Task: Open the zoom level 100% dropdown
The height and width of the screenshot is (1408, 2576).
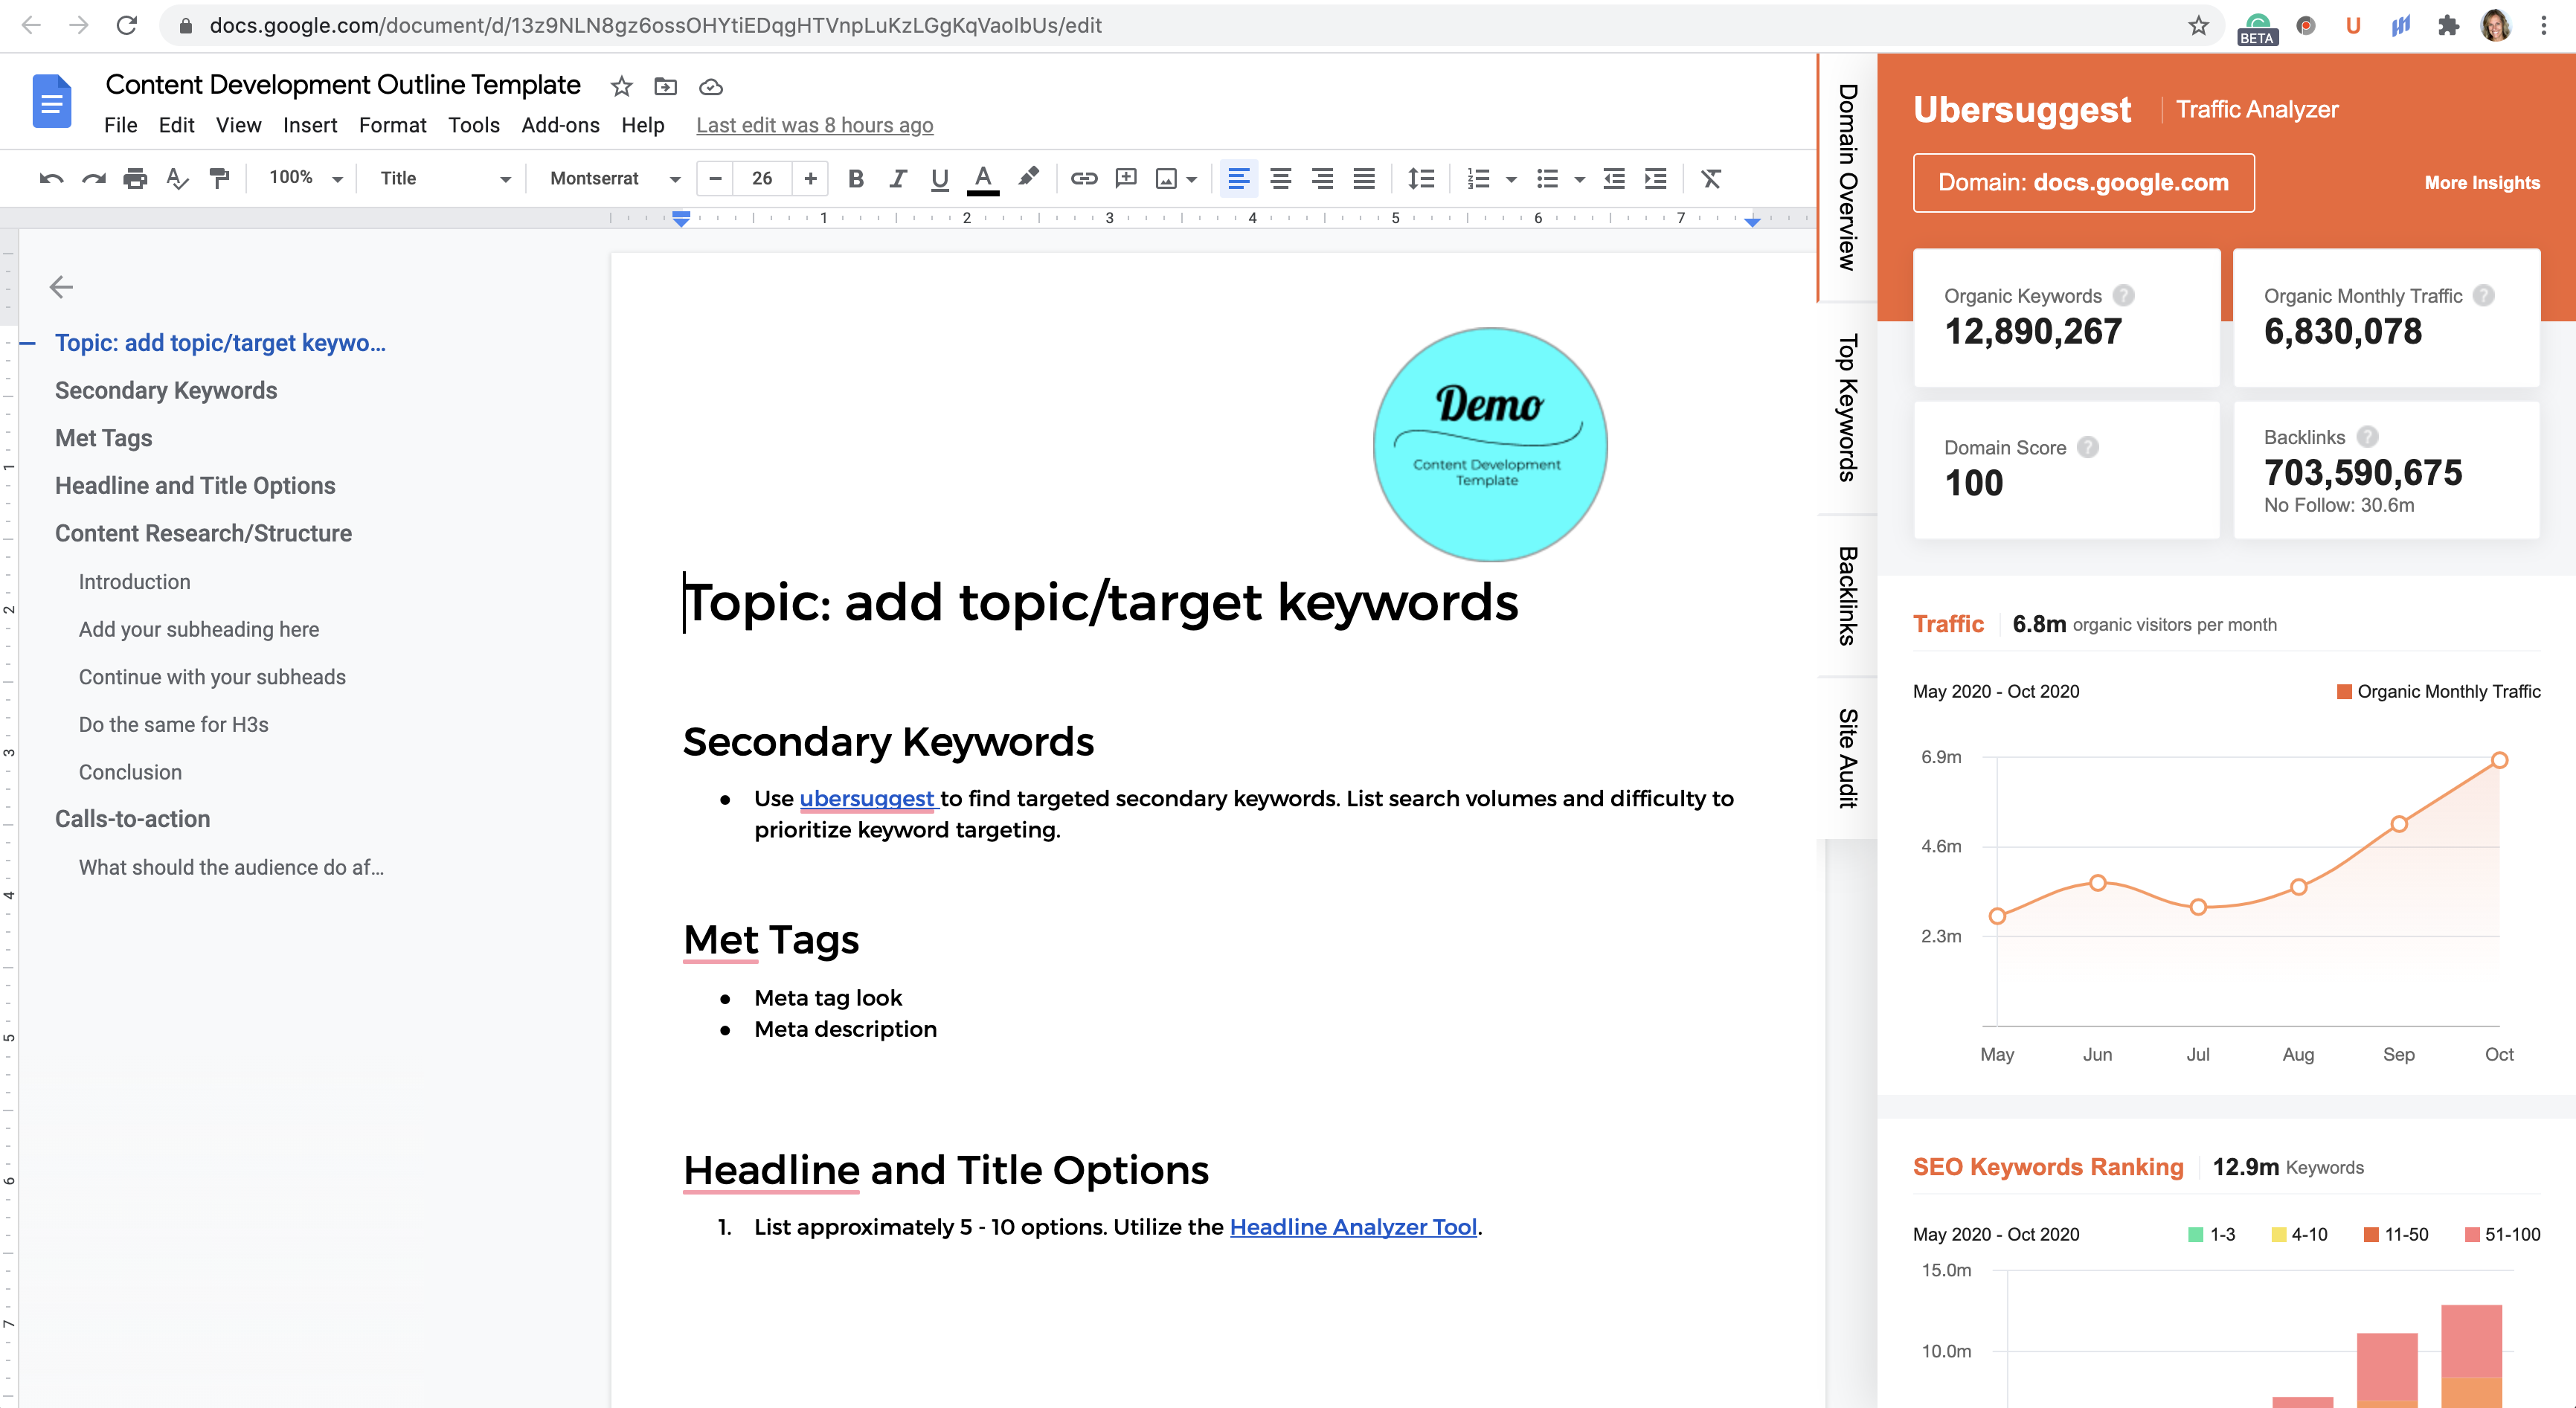Action: 305,179
